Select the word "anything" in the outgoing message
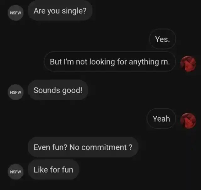This screenshot has height=190, width=201. (144, 62)
